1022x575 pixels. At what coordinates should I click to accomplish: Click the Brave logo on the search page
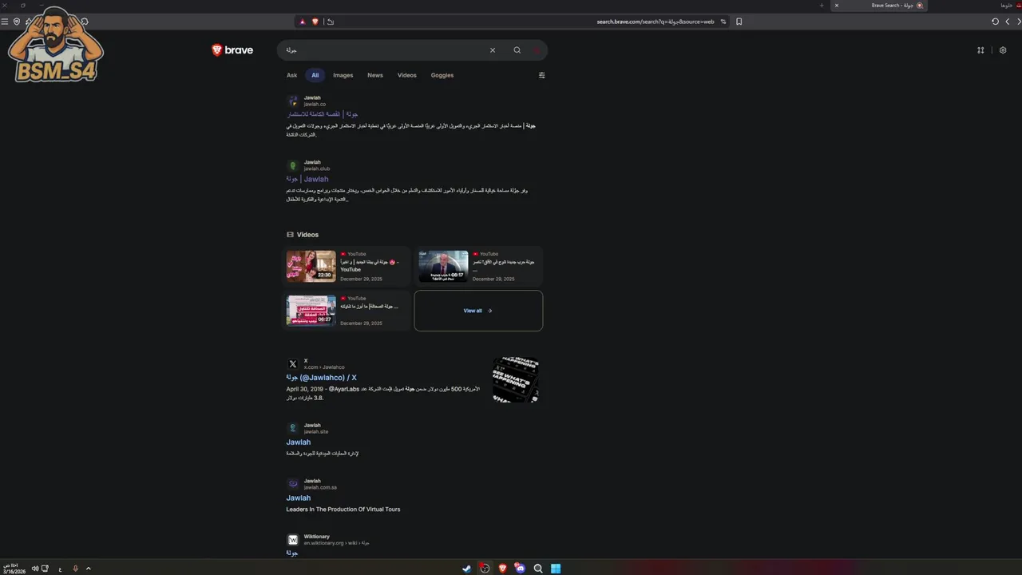pos(232,50)
